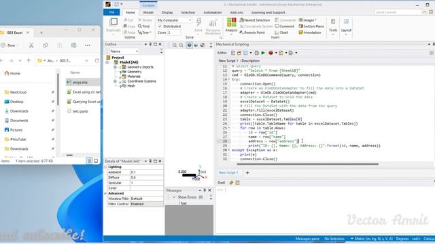Open the Images dropdown in Insert group
Screen dimensions: 435x244
click(x=307, y=20)
